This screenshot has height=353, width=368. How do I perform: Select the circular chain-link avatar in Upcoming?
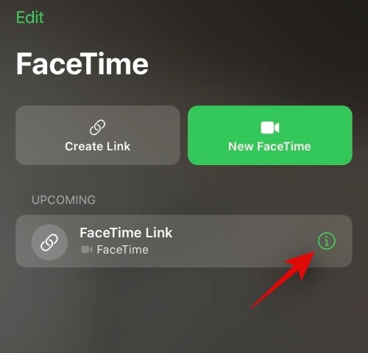pyautogui.click(x=49, y=242)
